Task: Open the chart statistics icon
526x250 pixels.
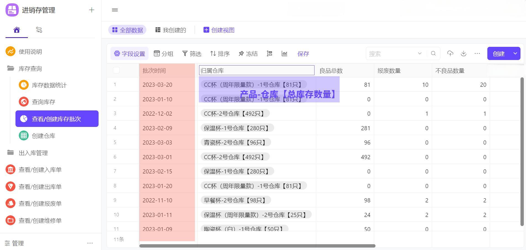Action: (284, 53)
